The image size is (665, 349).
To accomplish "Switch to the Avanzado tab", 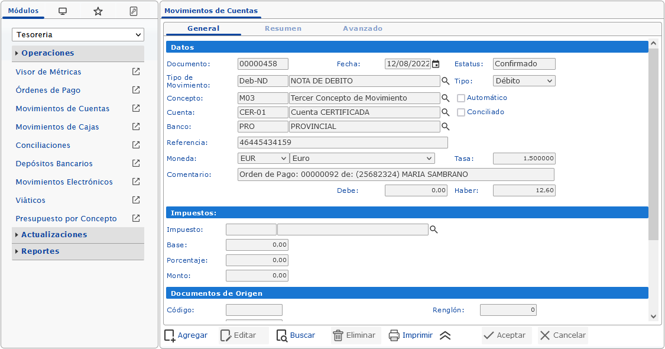I will (x=362, y=28).
